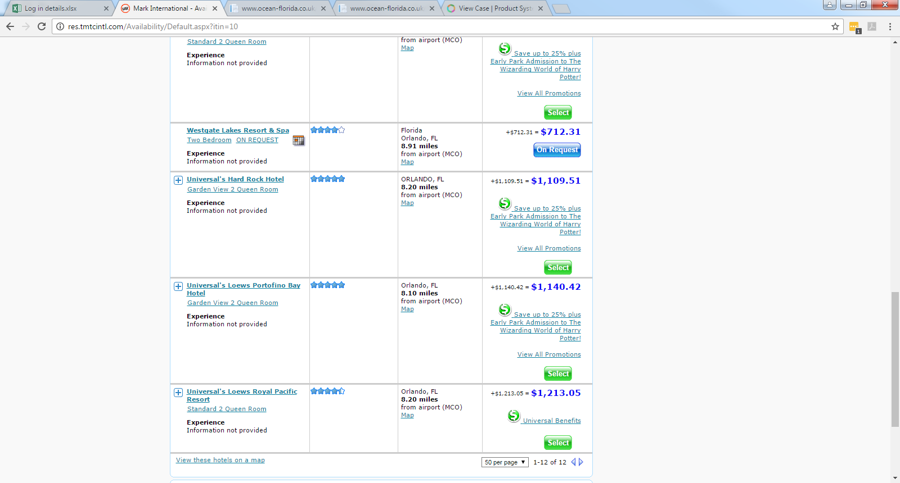Expand Universal's Loews Portofino Bay Hotel details
This screenshot has height=483, width=900.
pos(178,286)
